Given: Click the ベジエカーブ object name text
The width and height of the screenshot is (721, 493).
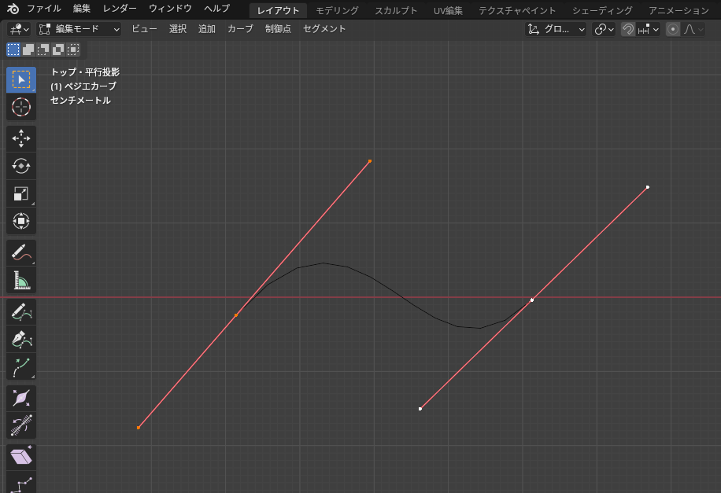Looking at the screenshot, I should tap(90, 86).
